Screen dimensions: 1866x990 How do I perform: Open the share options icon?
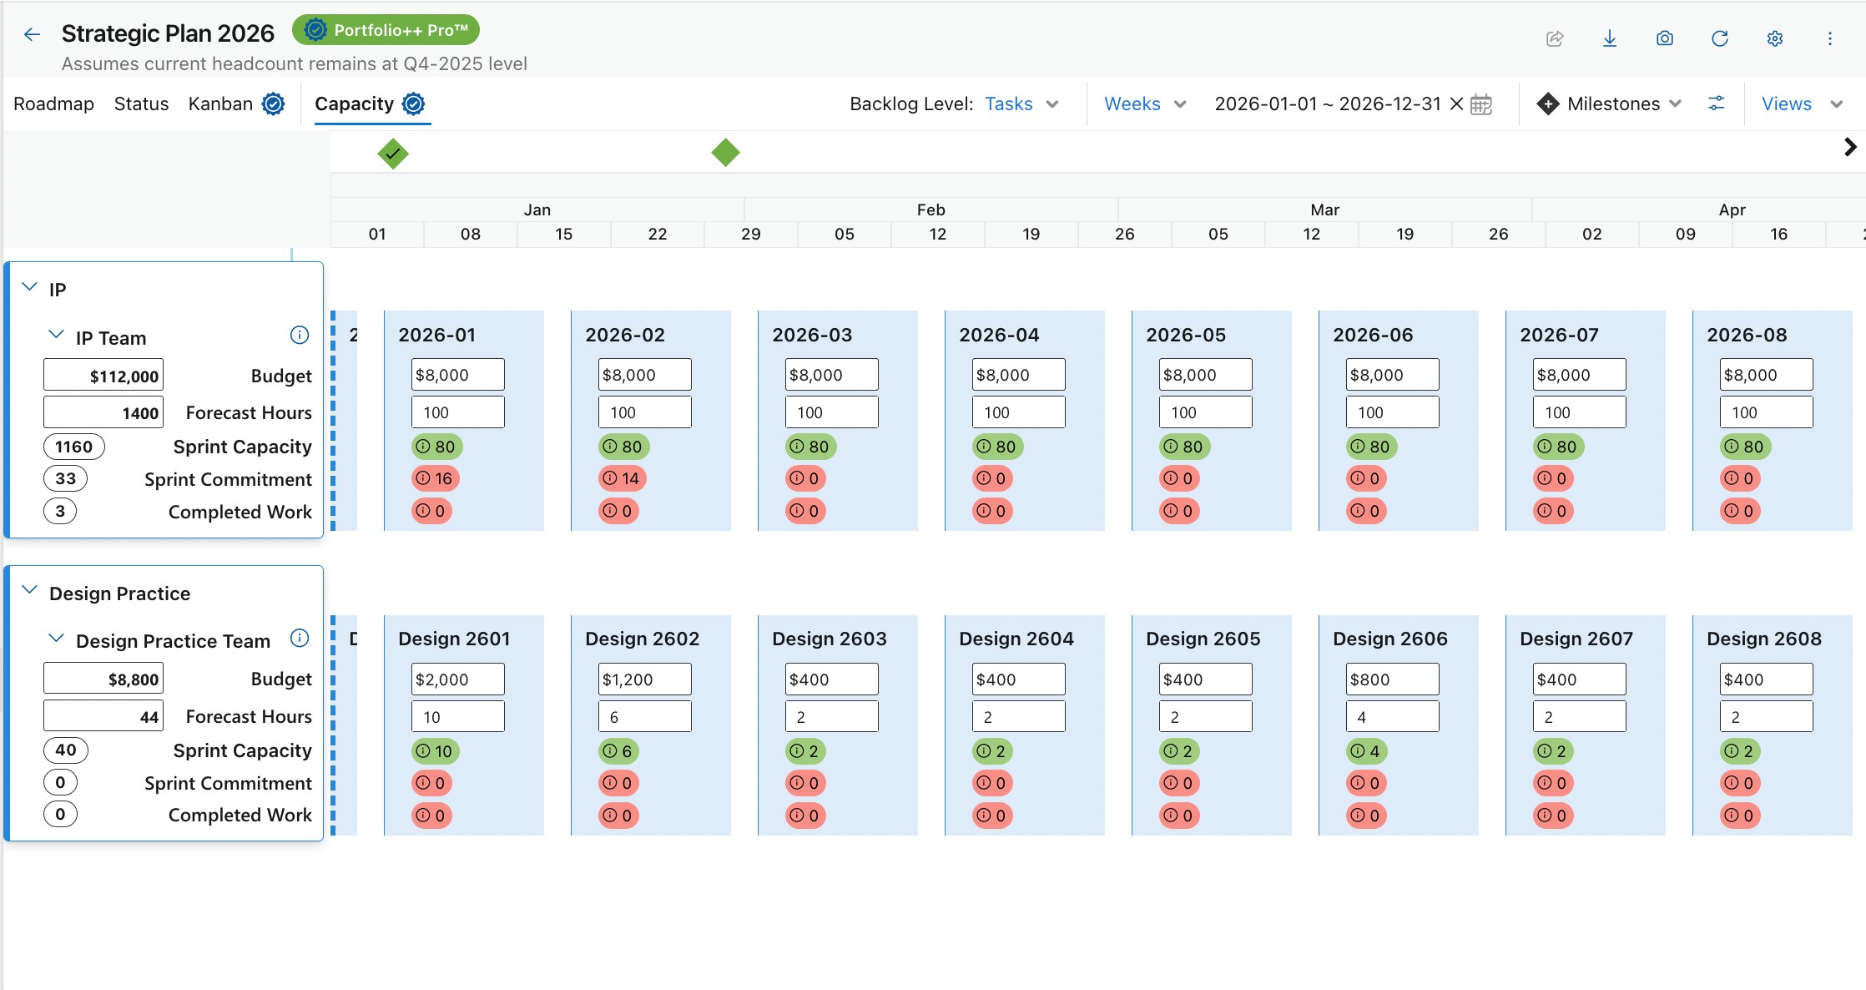pos(1554,38)
